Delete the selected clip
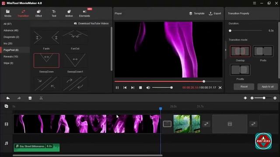Viewport: 280px width, 157px height. [30, 98]
